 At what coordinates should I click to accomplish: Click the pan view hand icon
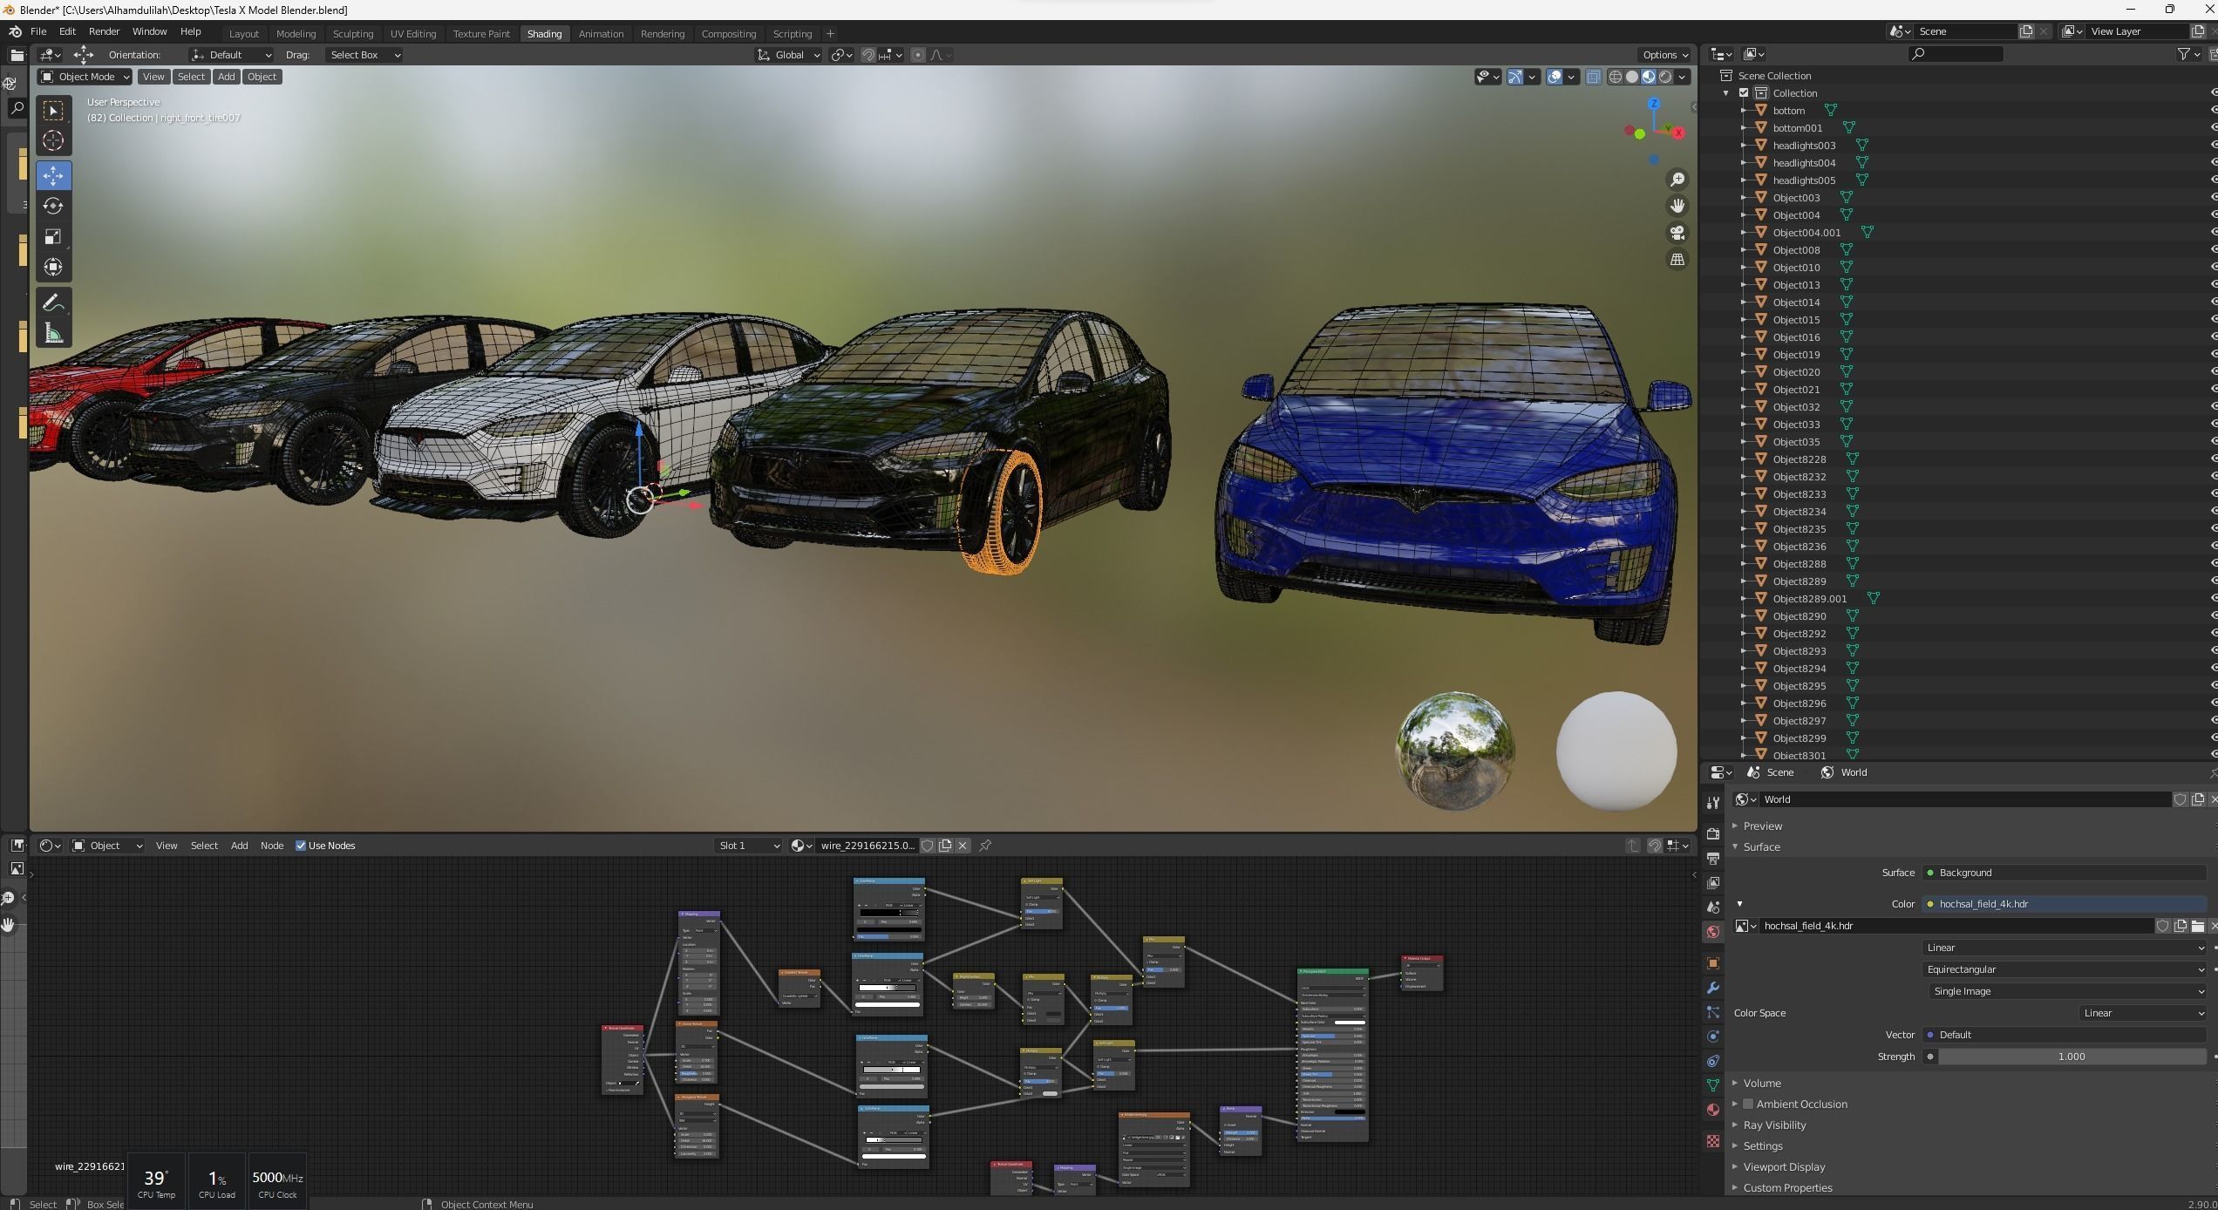[1677, 207]
